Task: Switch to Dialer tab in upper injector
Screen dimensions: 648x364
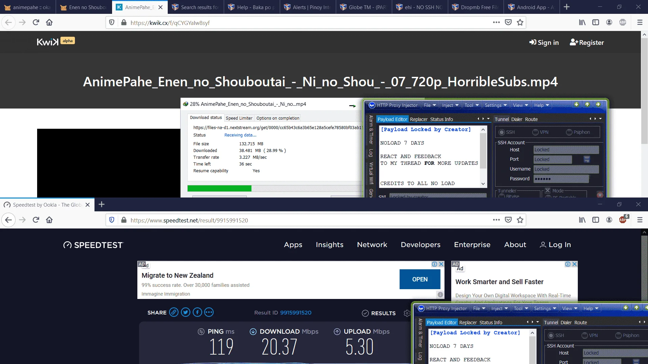Action: coord(516,119)
